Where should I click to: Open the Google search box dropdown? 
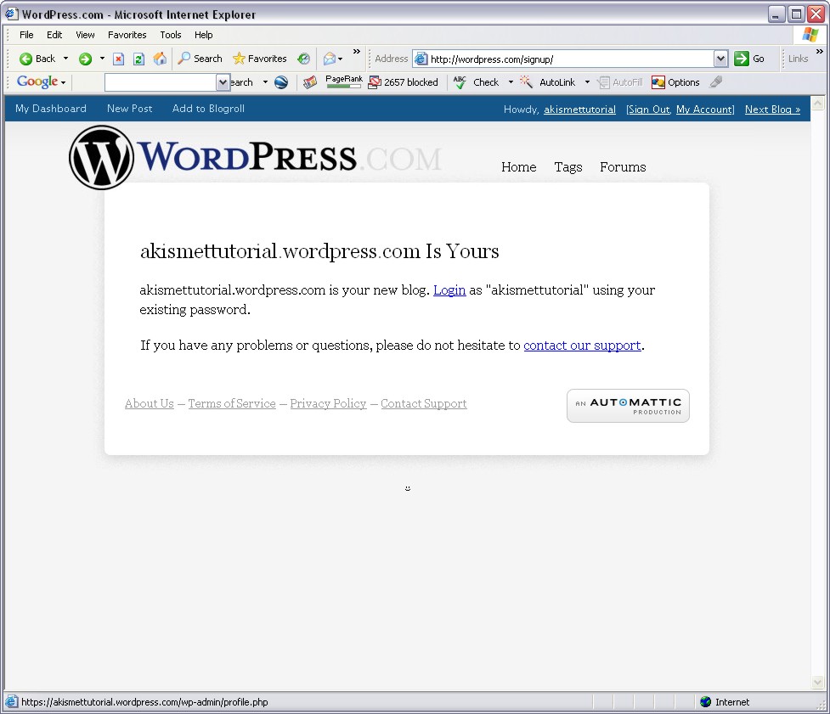[x=223, y=82]
